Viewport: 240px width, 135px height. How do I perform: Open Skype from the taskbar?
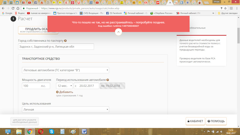[x=52, y=131]
